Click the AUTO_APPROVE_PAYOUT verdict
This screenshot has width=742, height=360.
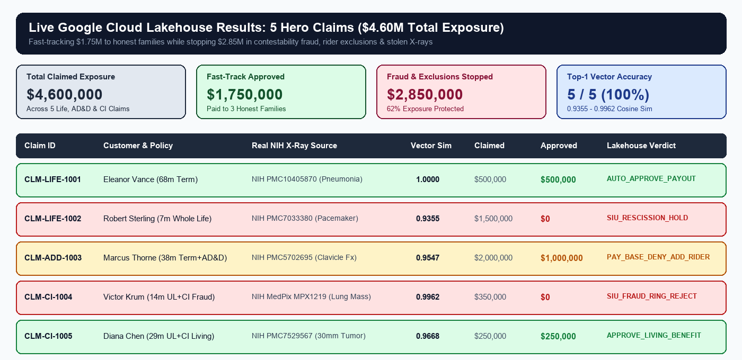point(651,178)
